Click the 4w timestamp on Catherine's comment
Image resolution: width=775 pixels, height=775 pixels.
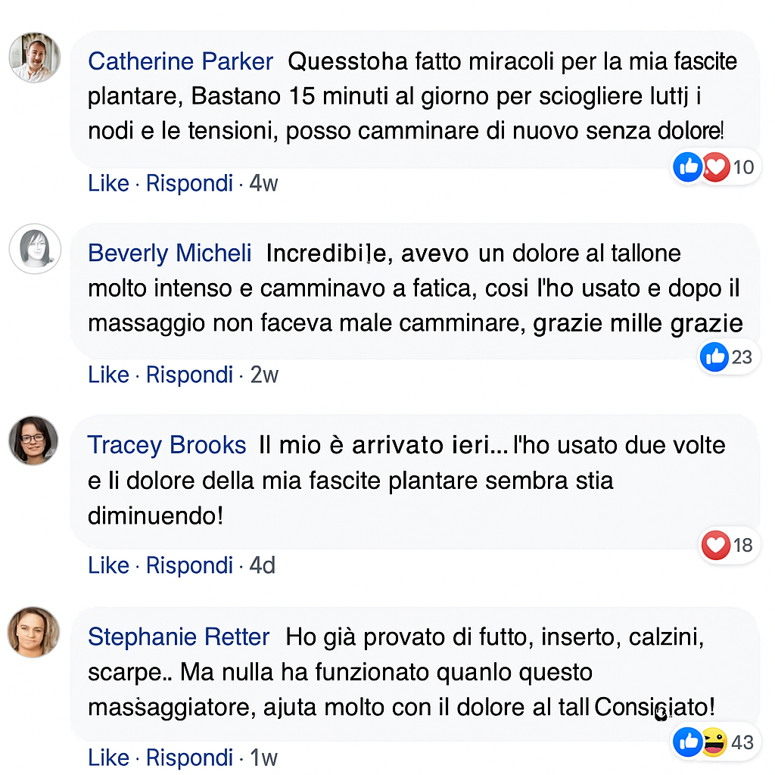263,183
